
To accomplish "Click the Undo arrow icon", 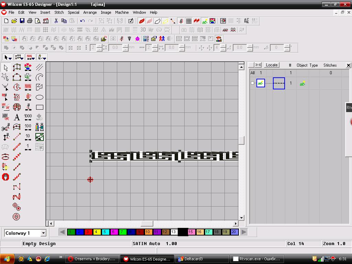I will click(82, 21).
